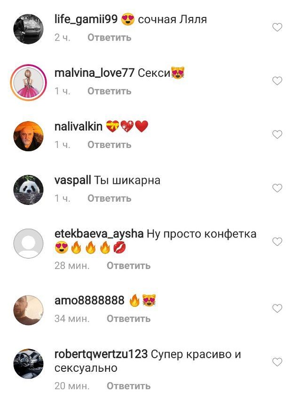This screenshot has width=298, height=401.
Task: Open the amo8888888 username link
Action: coord(89,300)
